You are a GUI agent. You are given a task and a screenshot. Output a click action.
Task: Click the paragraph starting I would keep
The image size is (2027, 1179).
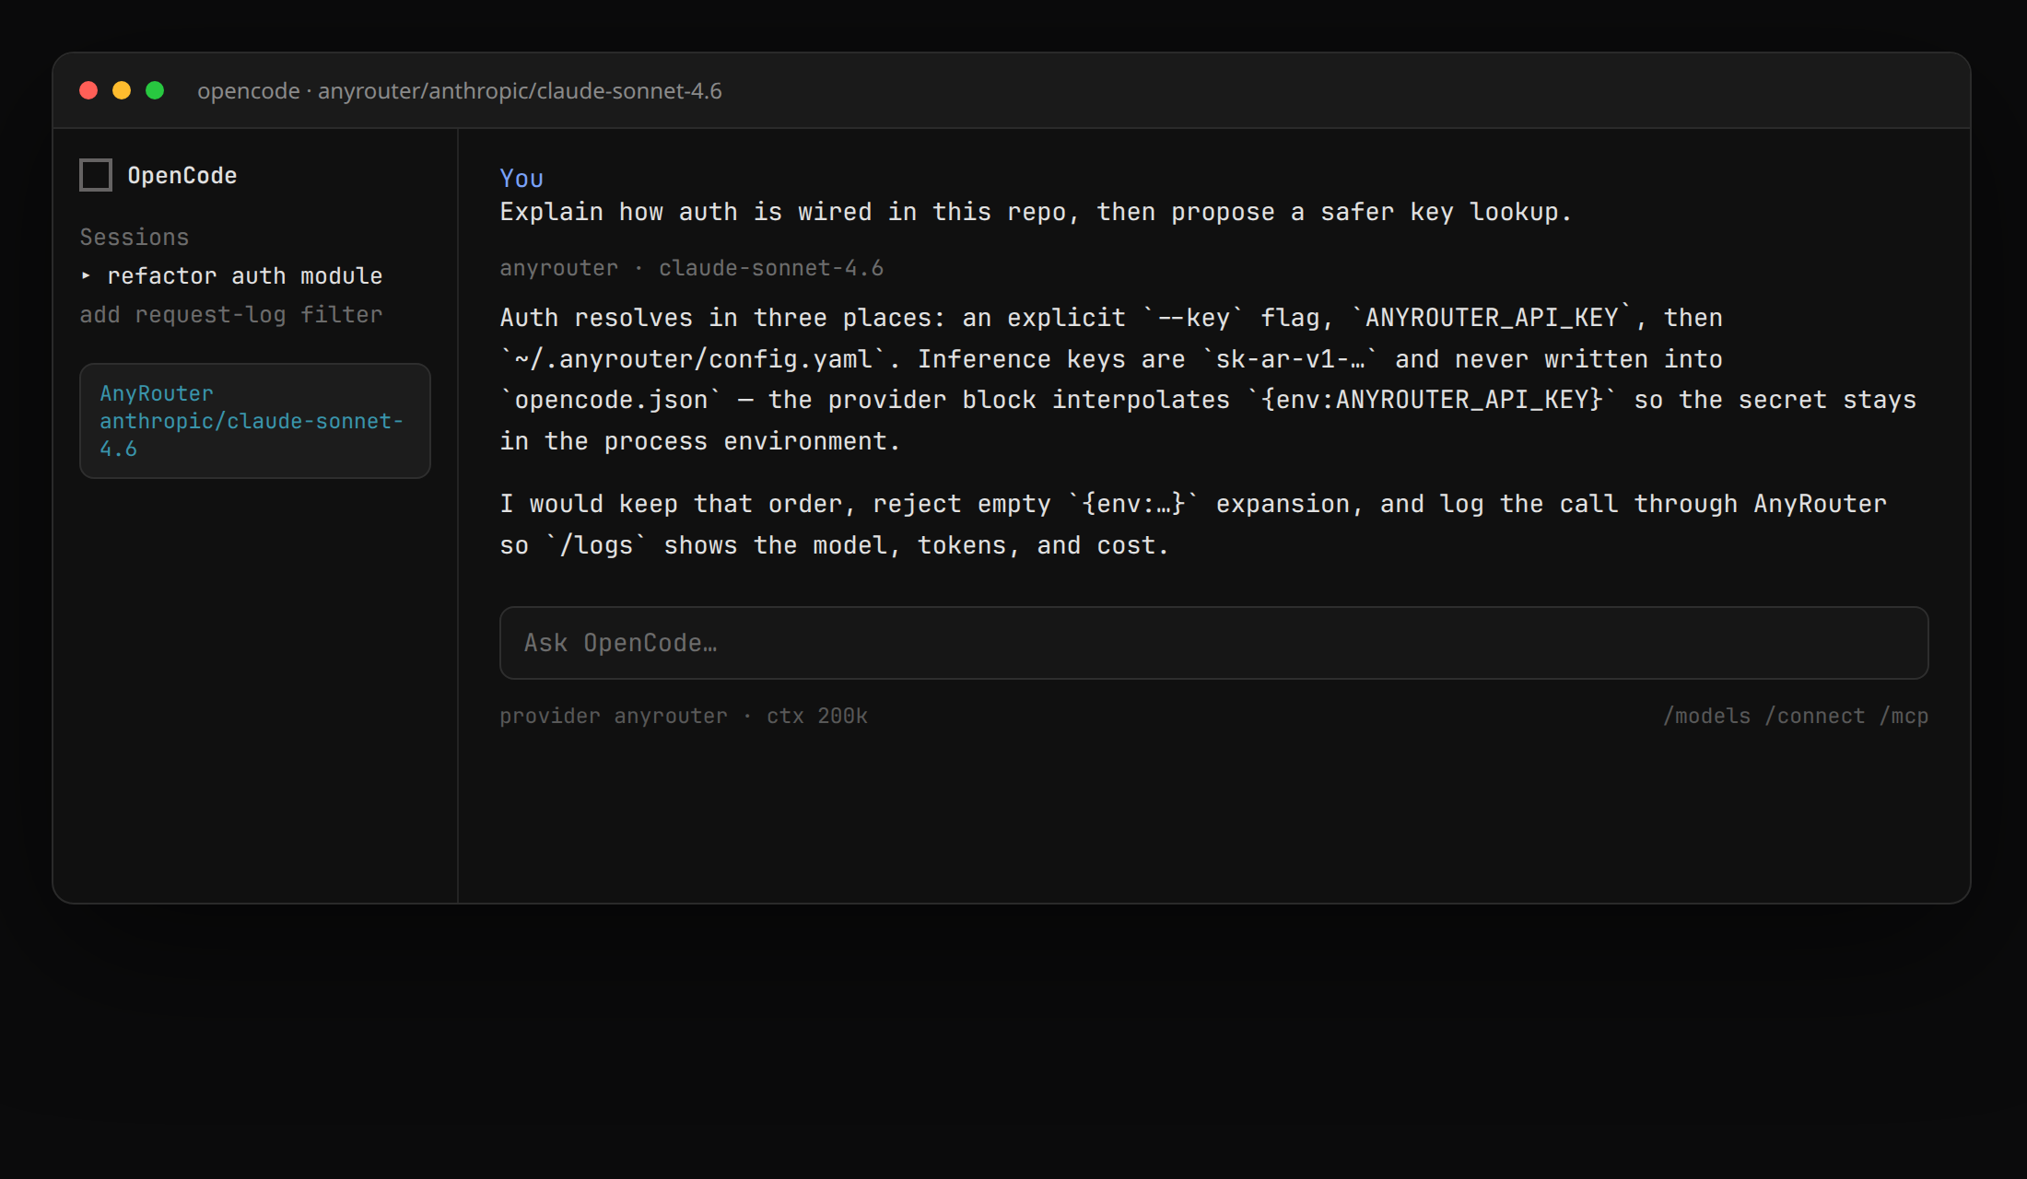[x=1193, y=524]
